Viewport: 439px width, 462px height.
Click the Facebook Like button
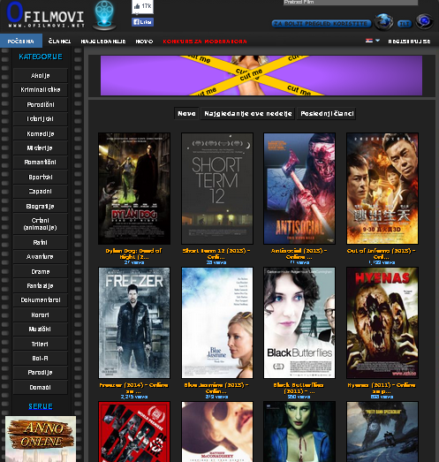tap(142, 22)
